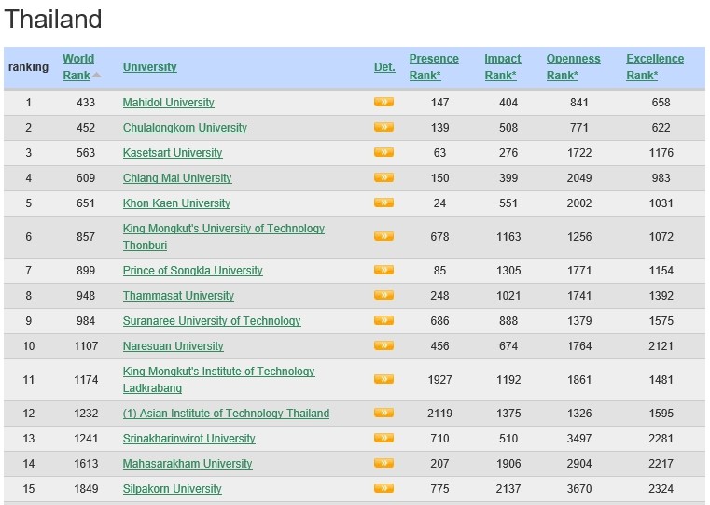Sort by Openness Rank header
710x505 pixels.
pos(573,67)
